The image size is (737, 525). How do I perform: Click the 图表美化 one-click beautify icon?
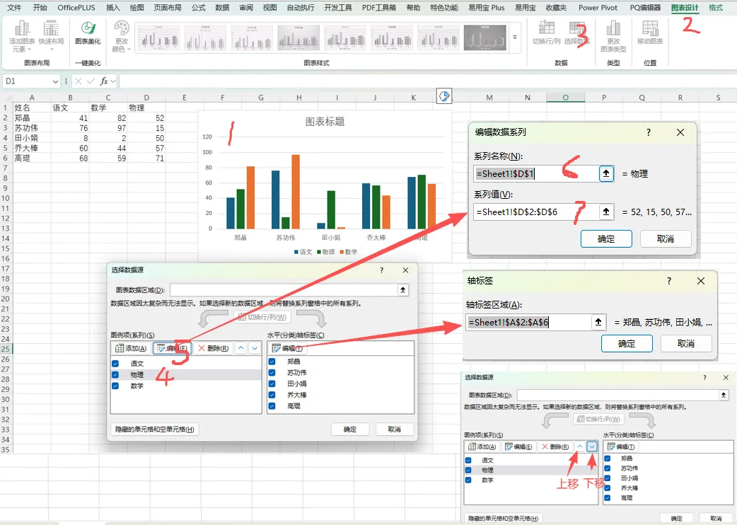88,33
